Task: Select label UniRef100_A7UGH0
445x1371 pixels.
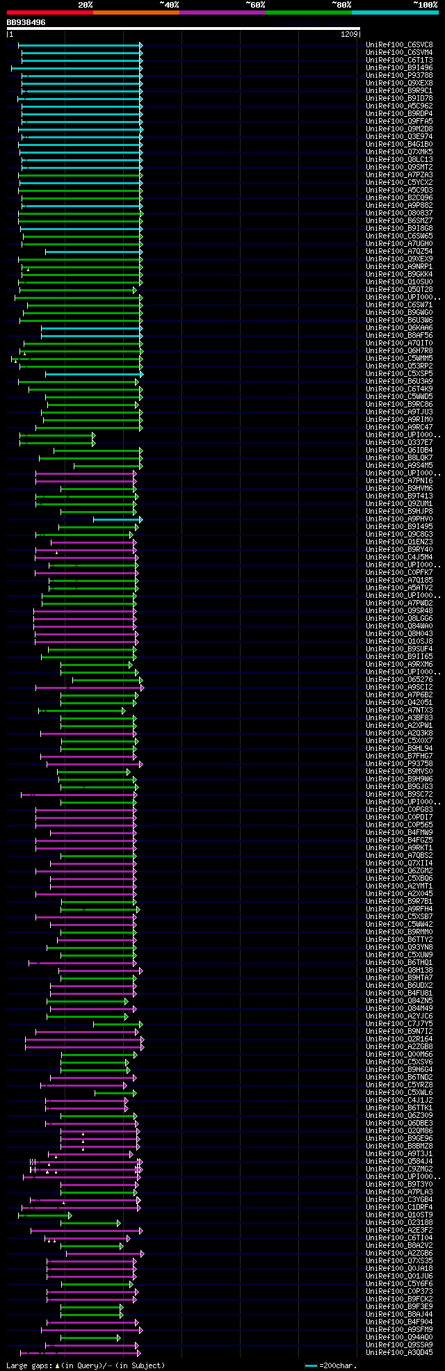Action: 399,243
